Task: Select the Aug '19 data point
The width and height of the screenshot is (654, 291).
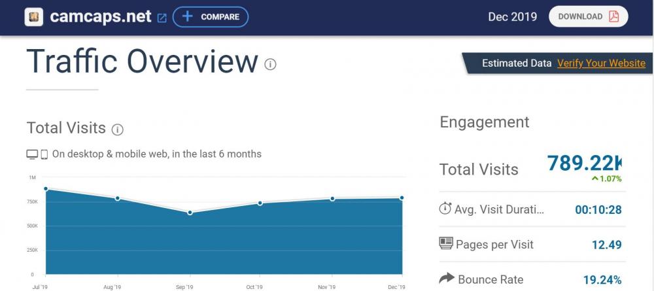Action: coord(118,198)
